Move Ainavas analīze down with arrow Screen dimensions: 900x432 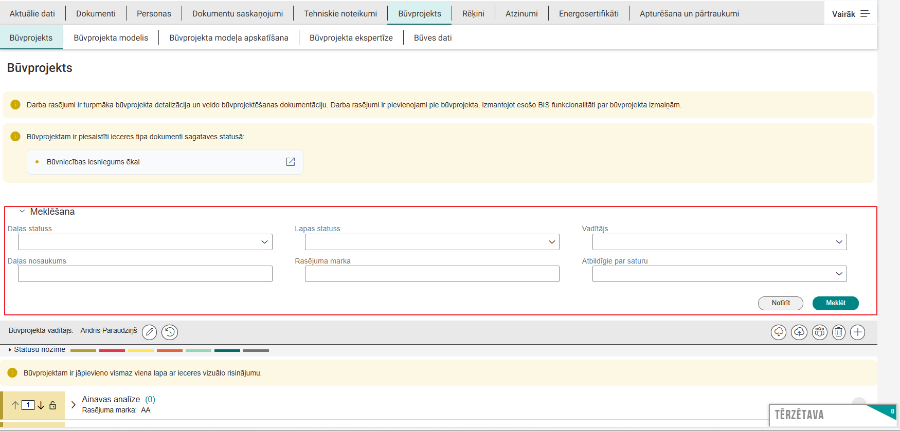(41, 405)
